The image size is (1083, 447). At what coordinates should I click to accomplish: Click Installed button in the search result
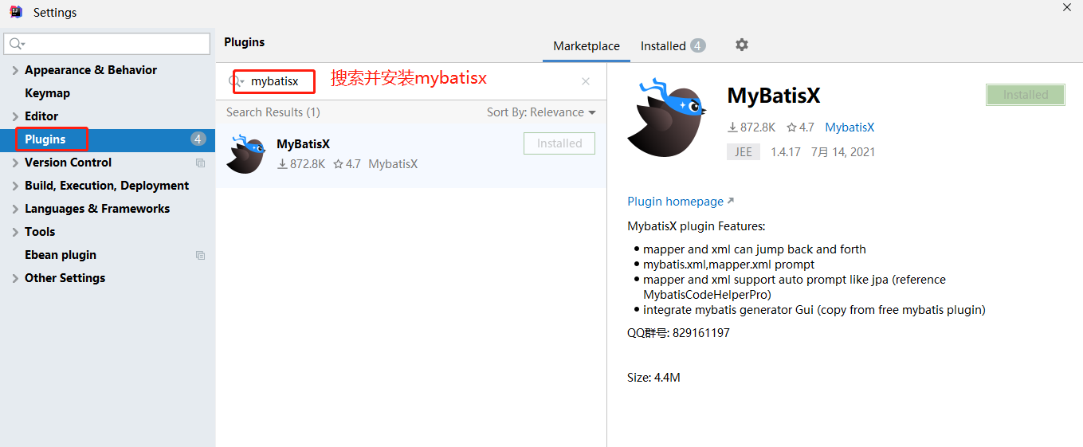click(x=559, y=143)
